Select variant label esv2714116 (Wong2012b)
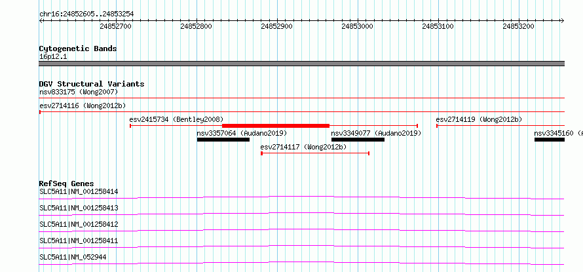The image size is (583, 272). [x=83, y=106]
